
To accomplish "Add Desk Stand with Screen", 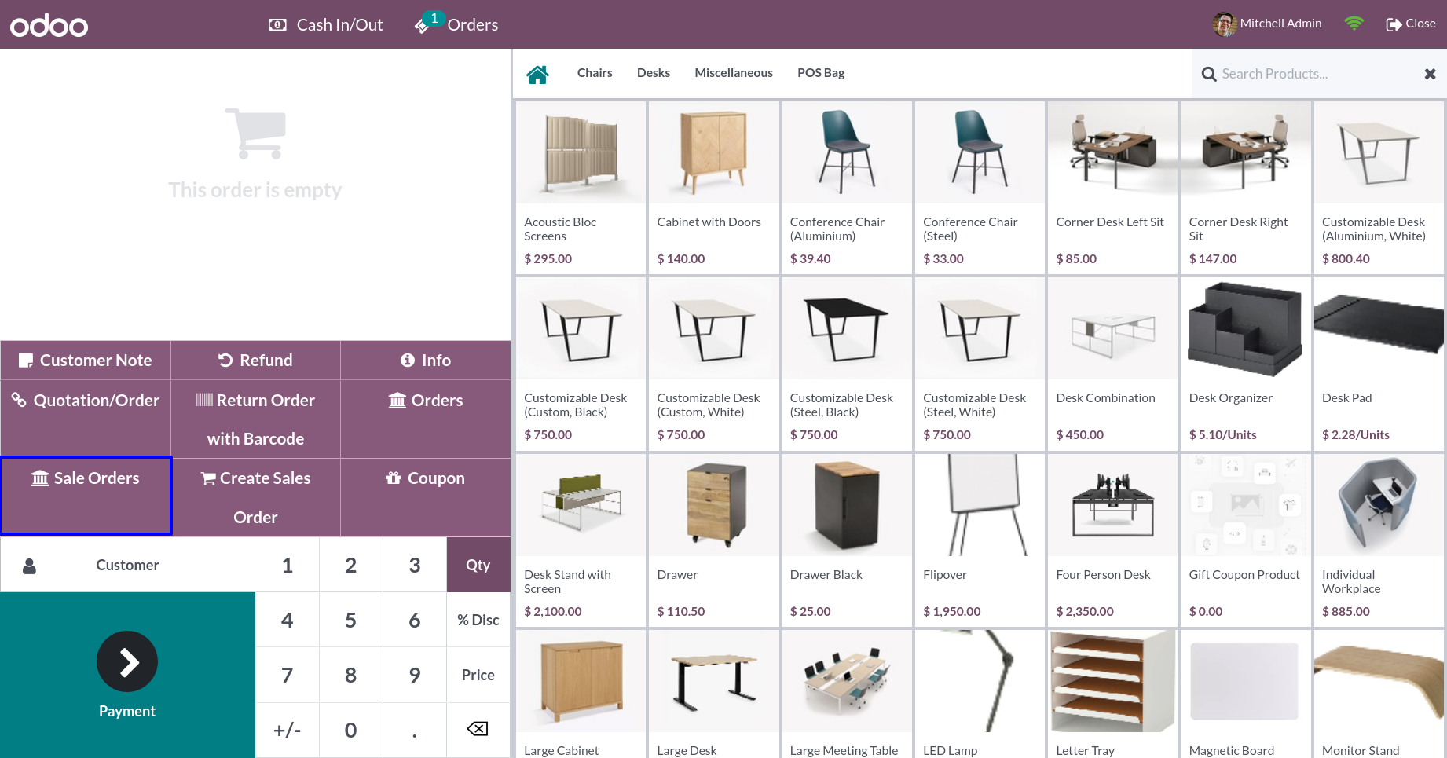I will [x=581, y=540].
